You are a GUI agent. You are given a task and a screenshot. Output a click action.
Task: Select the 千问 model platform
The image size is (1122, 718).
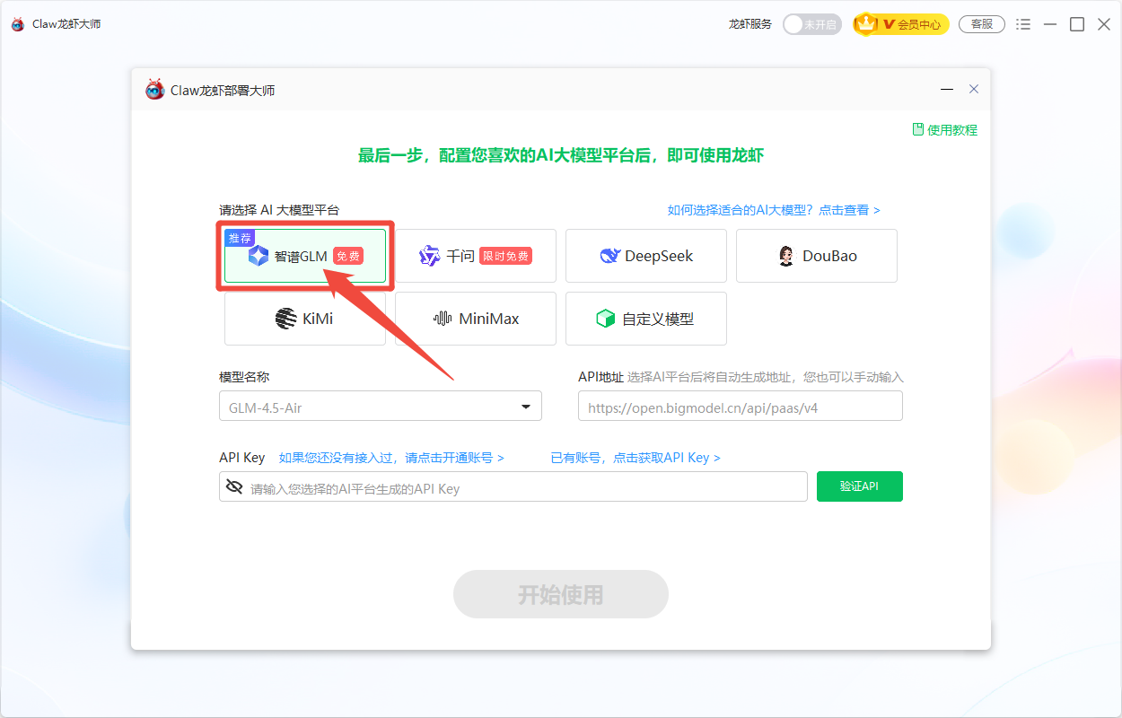click(x=476, y=256)
